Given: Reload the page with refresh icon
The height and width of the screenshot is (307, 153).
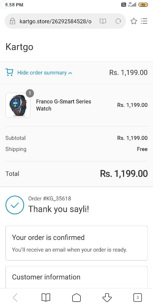Looking at the screenshot, I should 118,21.
